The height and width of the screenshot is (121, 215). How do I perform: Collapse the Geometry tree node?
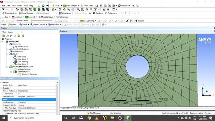[6, 44]
